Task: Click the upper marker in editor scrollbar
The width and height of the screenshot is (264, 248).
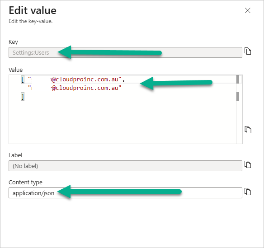Action: pyautogui.click(x=238, y=79)
